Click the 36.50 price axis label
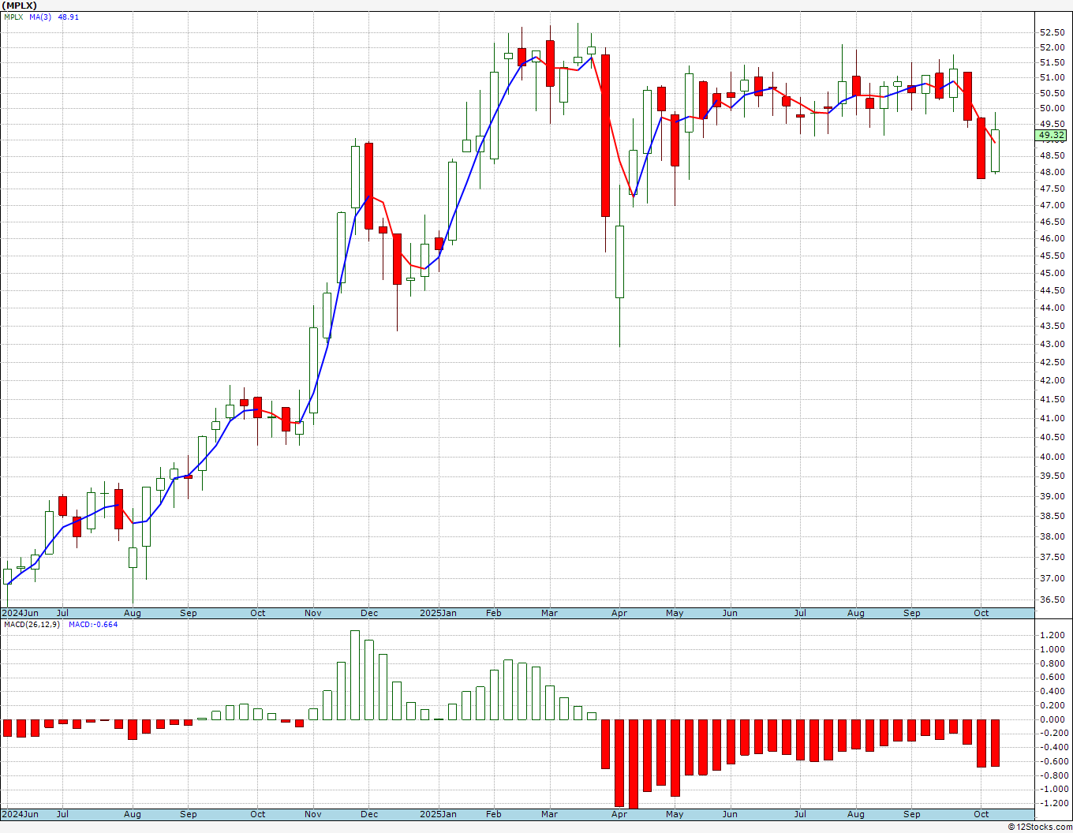Image resolution: width=1073 pixels, height=833 pixels. click(1052, 600)
